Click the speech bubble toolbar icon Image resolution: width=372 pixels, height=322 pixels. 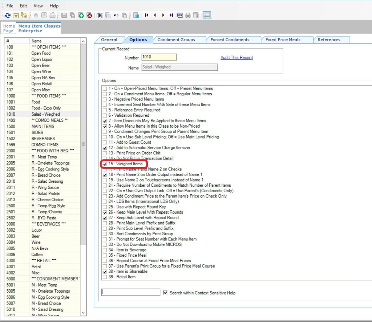point(44,16)
